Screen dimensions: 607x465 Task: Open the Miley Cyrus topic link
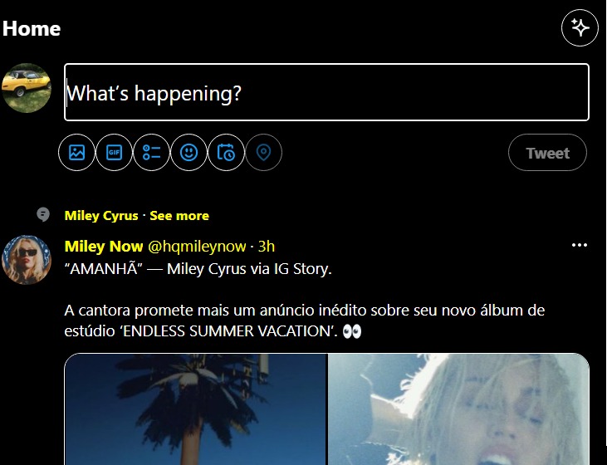[101, 216]
